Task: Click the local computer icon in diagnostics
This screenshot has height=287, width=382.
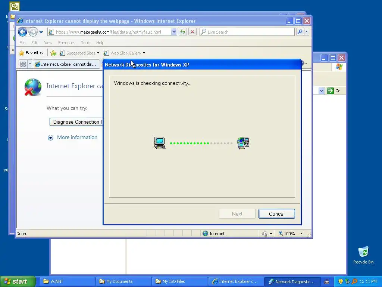Action: pyautogui.click(x=160, y=143)
